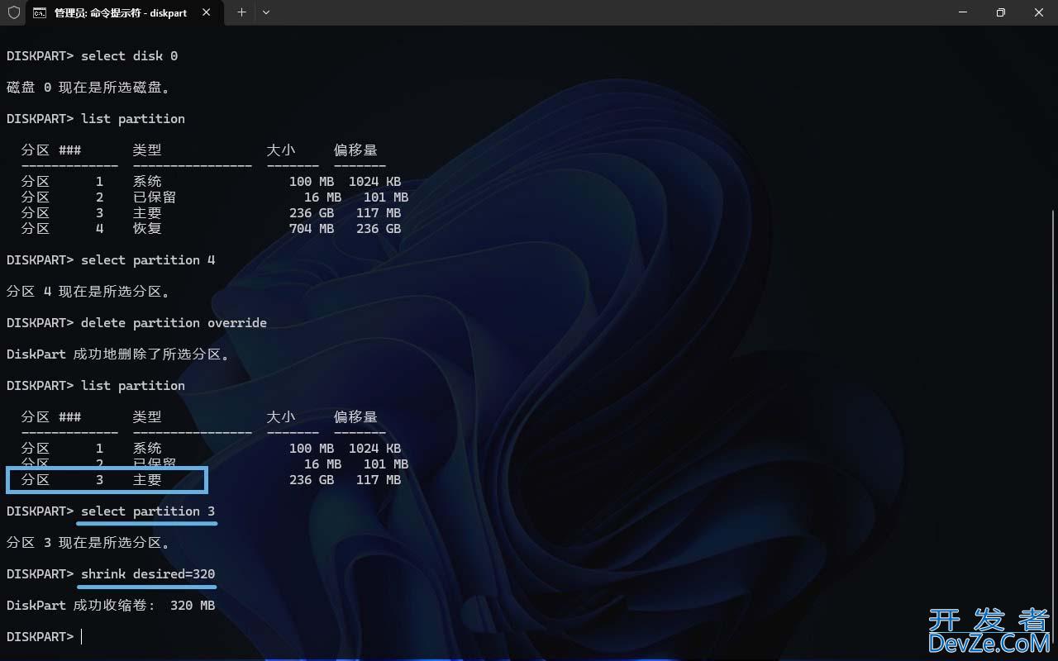Click the "恢复" type in the partition 4 row
1058x661 pixels.
147,229
